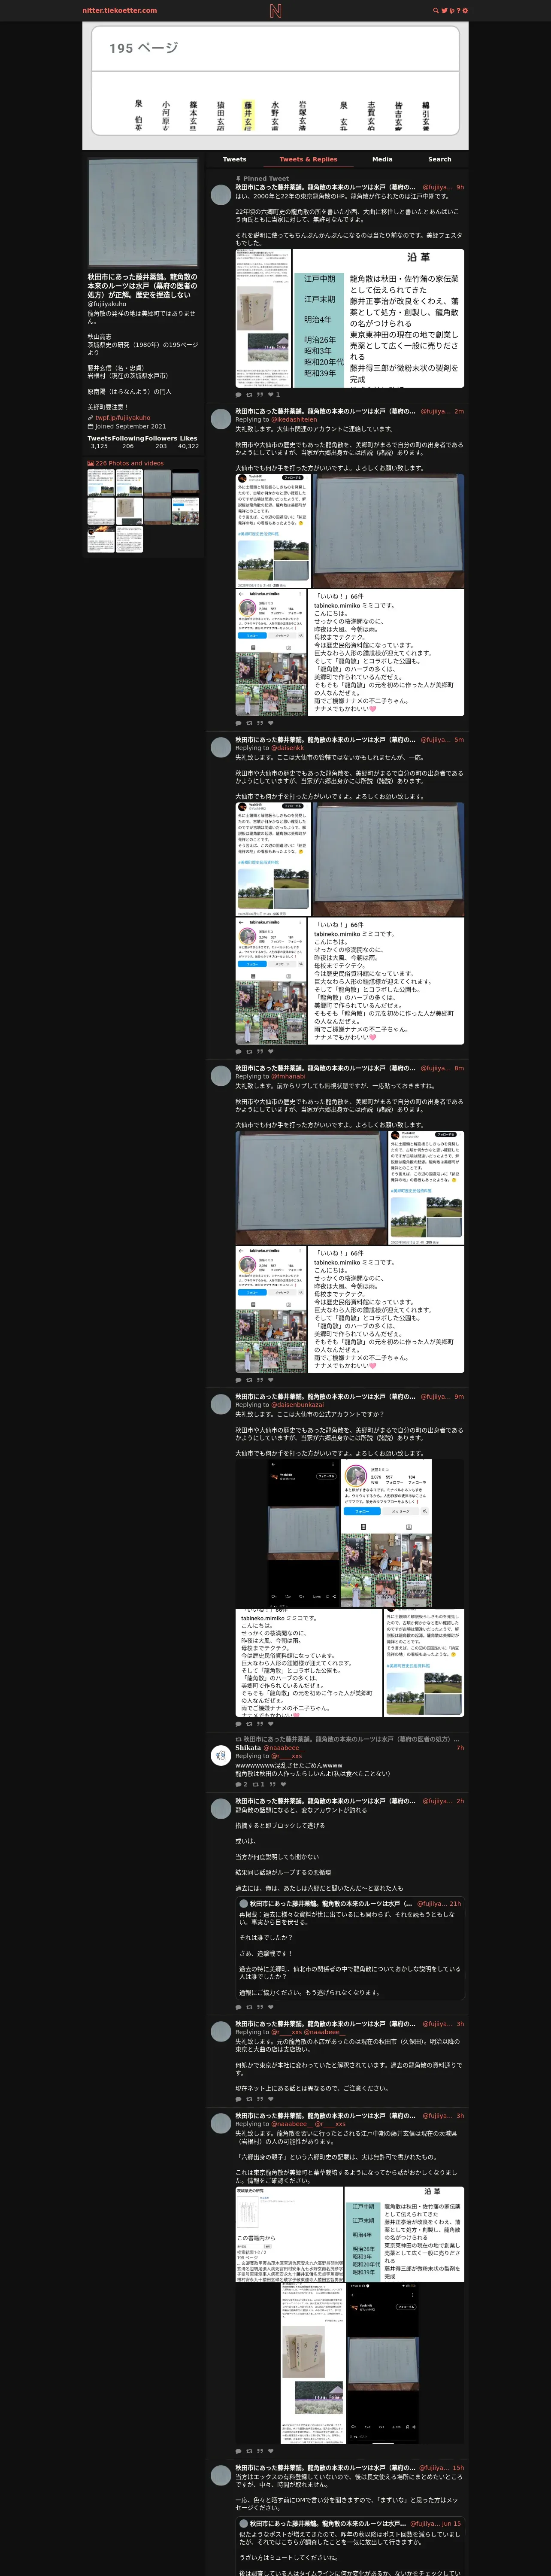The height and width of the screenshot is (2576, 551).
Task: Open the tabineko.mimiko screenshot in 2m tweet
Action: [x=271, y=652]
